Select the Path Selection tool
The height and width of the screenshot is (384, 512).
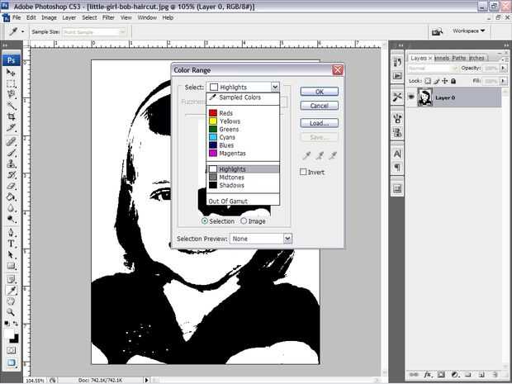11,254
